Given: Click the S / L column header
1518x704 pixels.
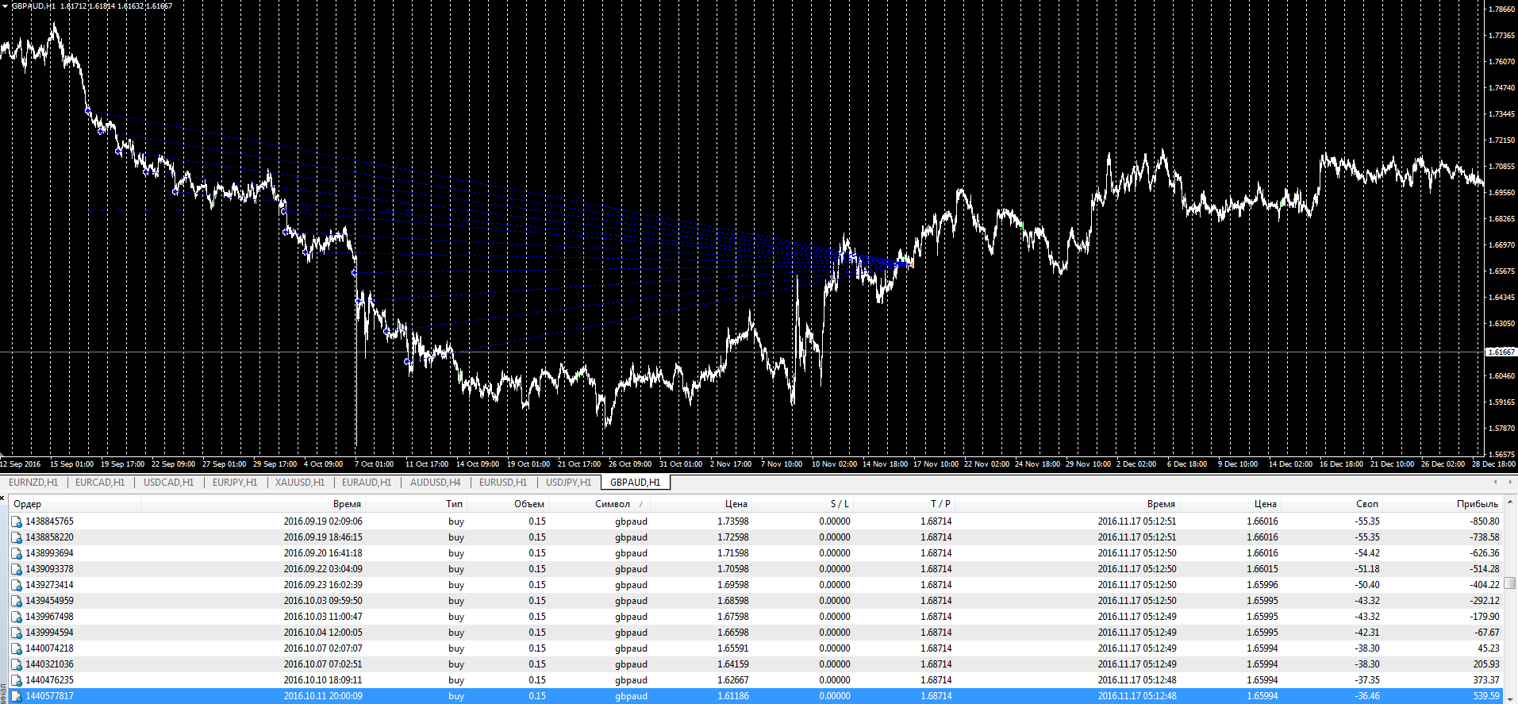Looking at the screenshot, I should 840,504.
